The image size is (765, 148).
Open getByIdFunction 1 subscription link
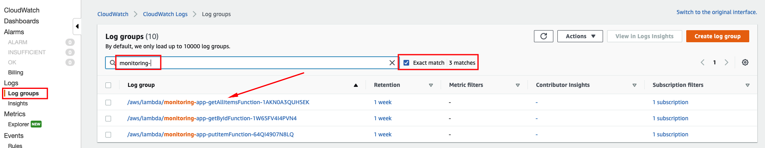click(x=670, y=118)
